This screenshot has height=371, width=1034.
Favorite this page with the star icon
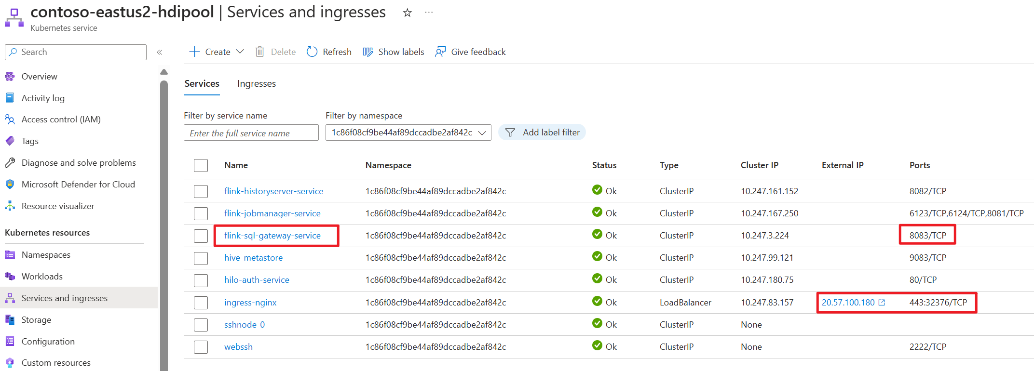coord(408,13)
